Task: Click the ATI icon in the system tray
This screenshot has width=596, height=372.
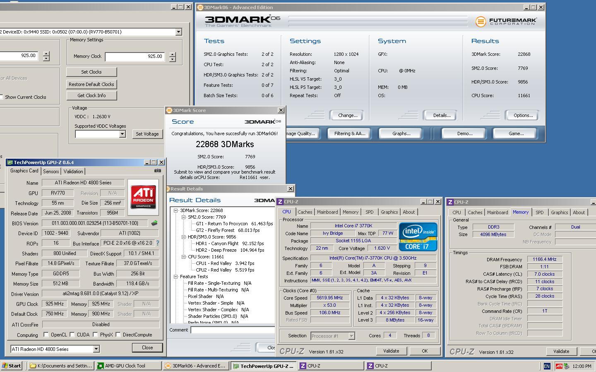Action: (559, 366)
